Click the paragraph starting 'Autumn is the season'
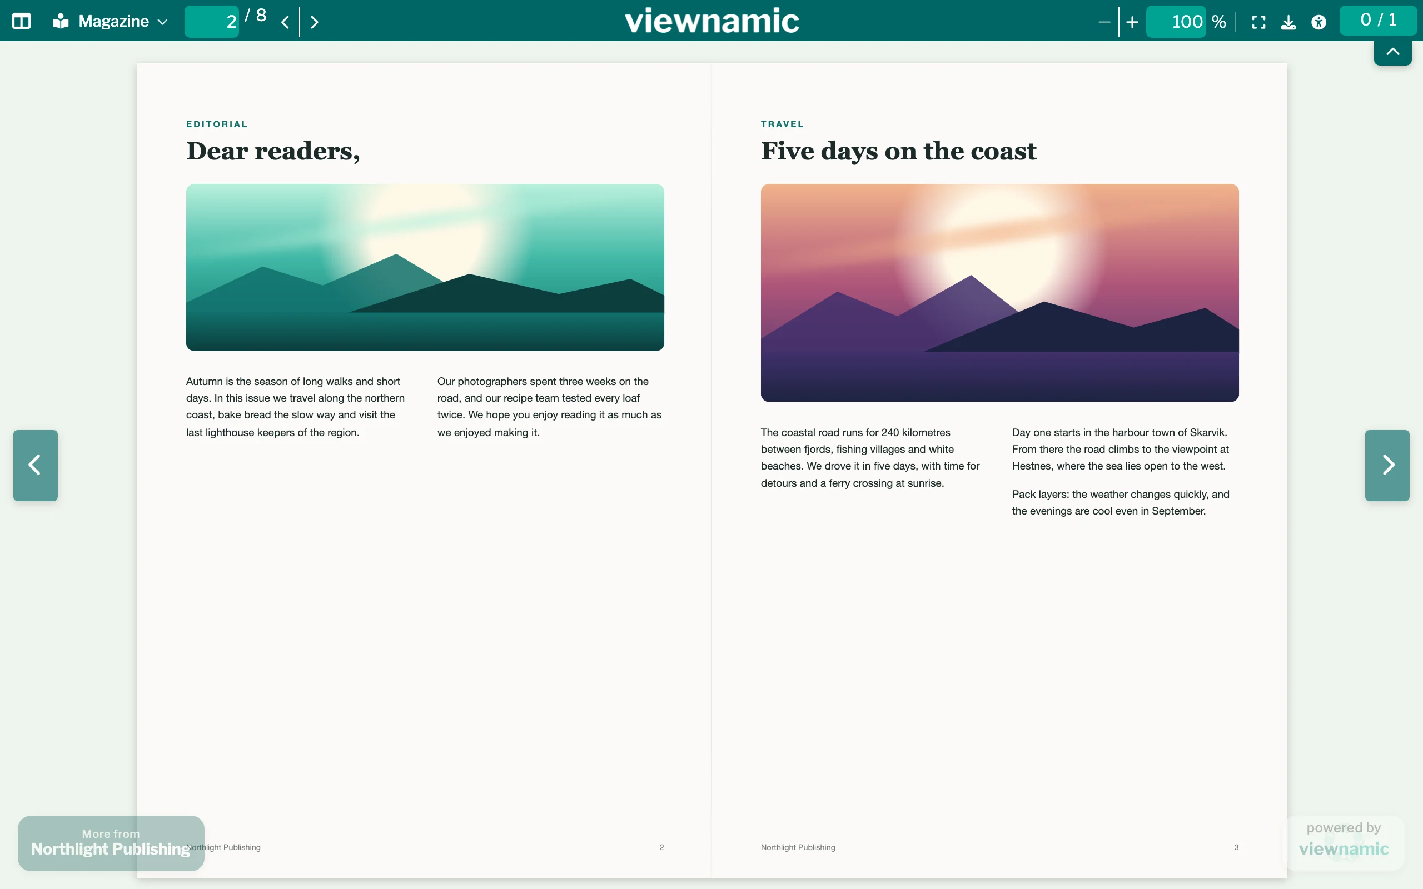The height and width of the screenshot is (889, 1423). coord(296,407)
